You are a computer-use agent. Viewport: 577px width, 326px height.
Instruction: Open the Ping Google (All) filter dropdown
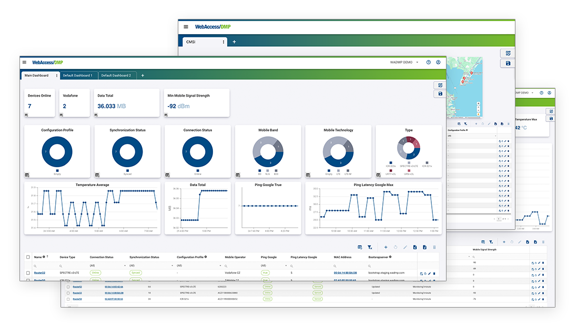pos(274,266)
